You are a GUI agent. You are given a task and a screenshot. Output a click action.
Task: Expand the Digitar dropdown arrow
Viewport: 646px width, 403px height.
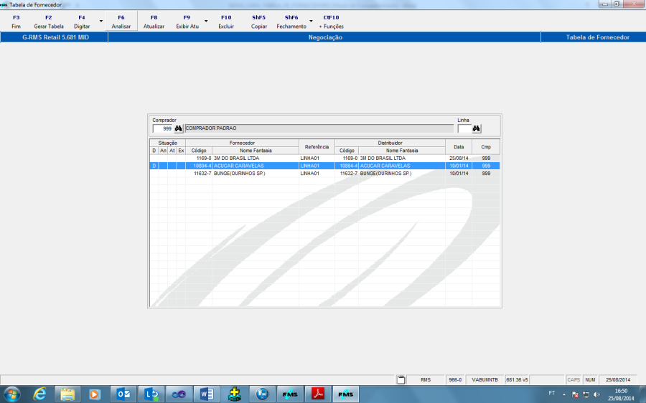tap(101, 22)
